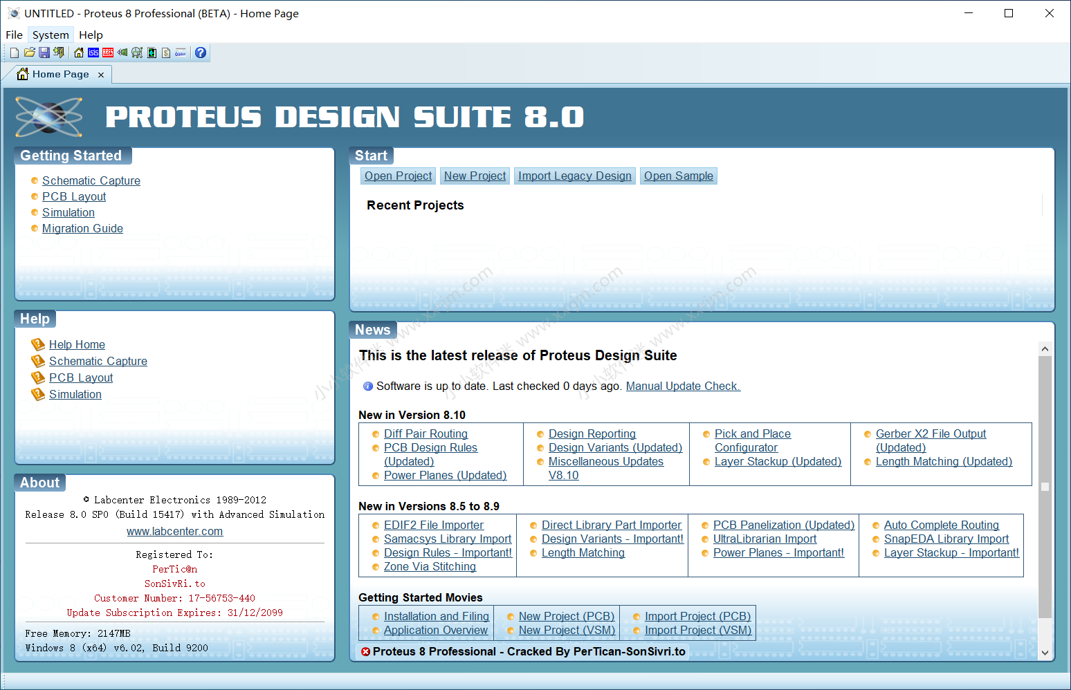Open UltraLibrarian Import link
This screenshot has height=690, width=1071.
coord(765,539)
